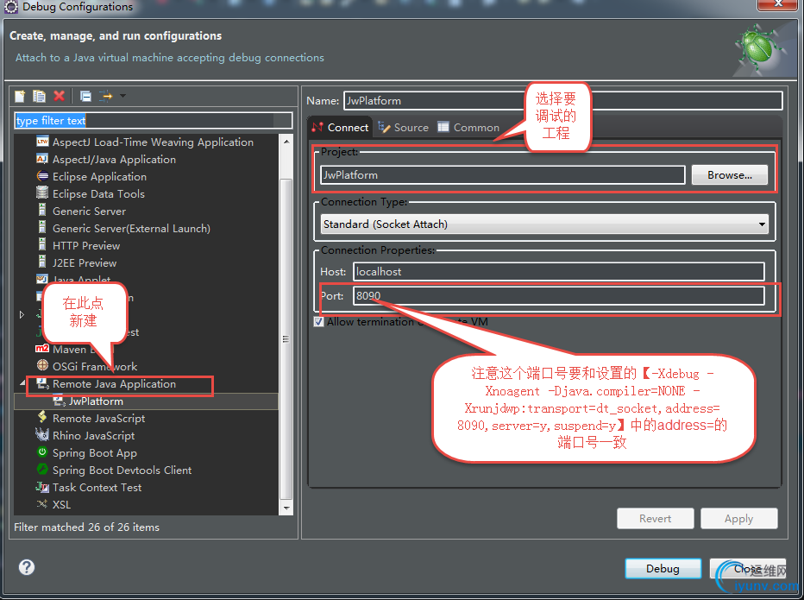Viewport: 804px width, 600px height.
Task: Click the Filter configurations icon
Action: pyautogui.click(x=105, y=96)
